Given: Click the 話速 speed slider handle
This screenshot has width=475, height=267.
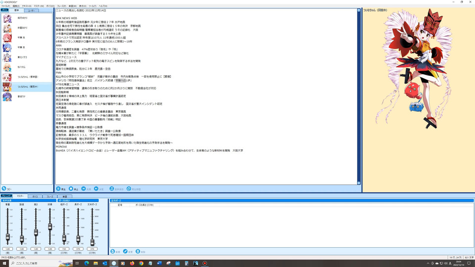Looking at the screenshot, I should (x=22, y=239).
